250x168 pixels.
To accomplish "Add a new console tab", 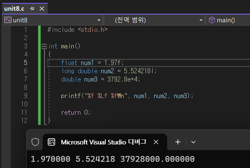I will 178,142.
